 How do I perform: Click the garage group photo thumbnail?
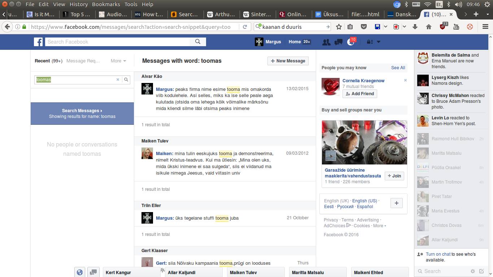coord(365,142)
